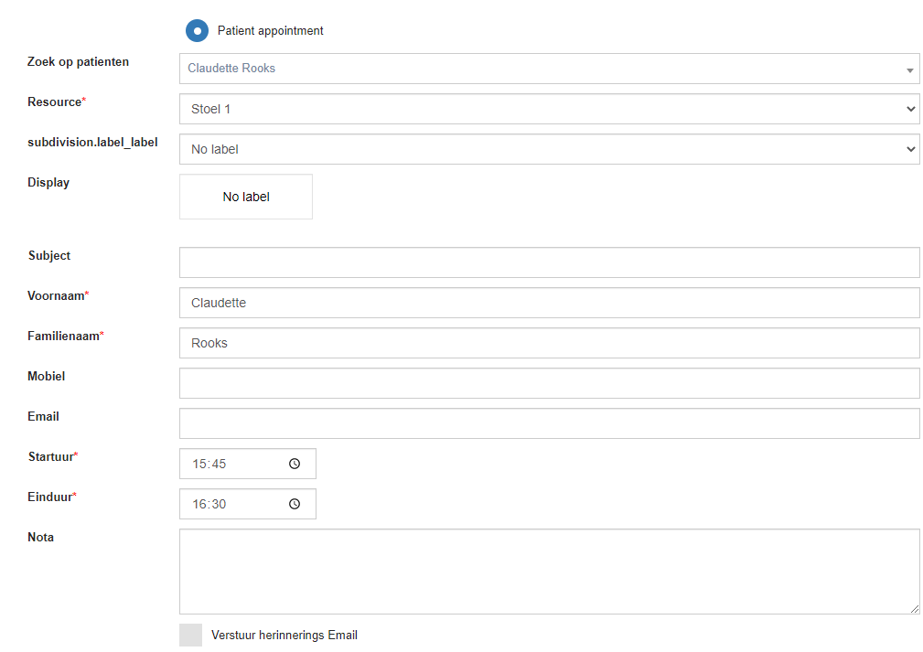923x652 pixels.
Task: Click the Voornaam field containing Claudette
Action: pyautogui.click(x=549, y=303)
